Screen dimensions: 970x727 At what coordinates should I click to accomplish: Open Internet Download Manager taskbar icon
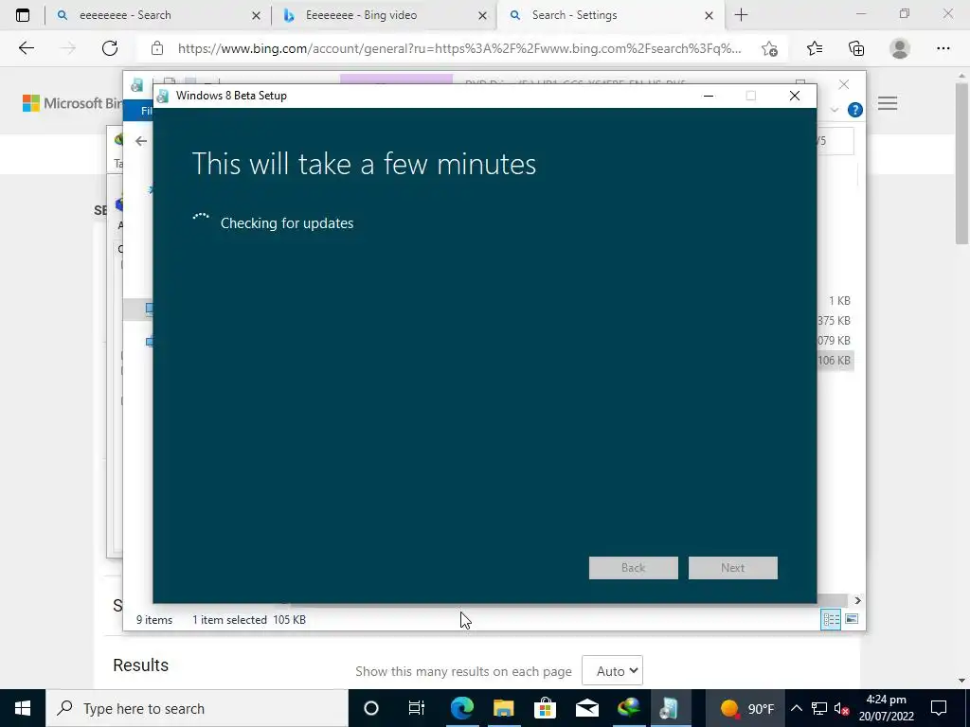pyautogui.click(x=629, y=708)
